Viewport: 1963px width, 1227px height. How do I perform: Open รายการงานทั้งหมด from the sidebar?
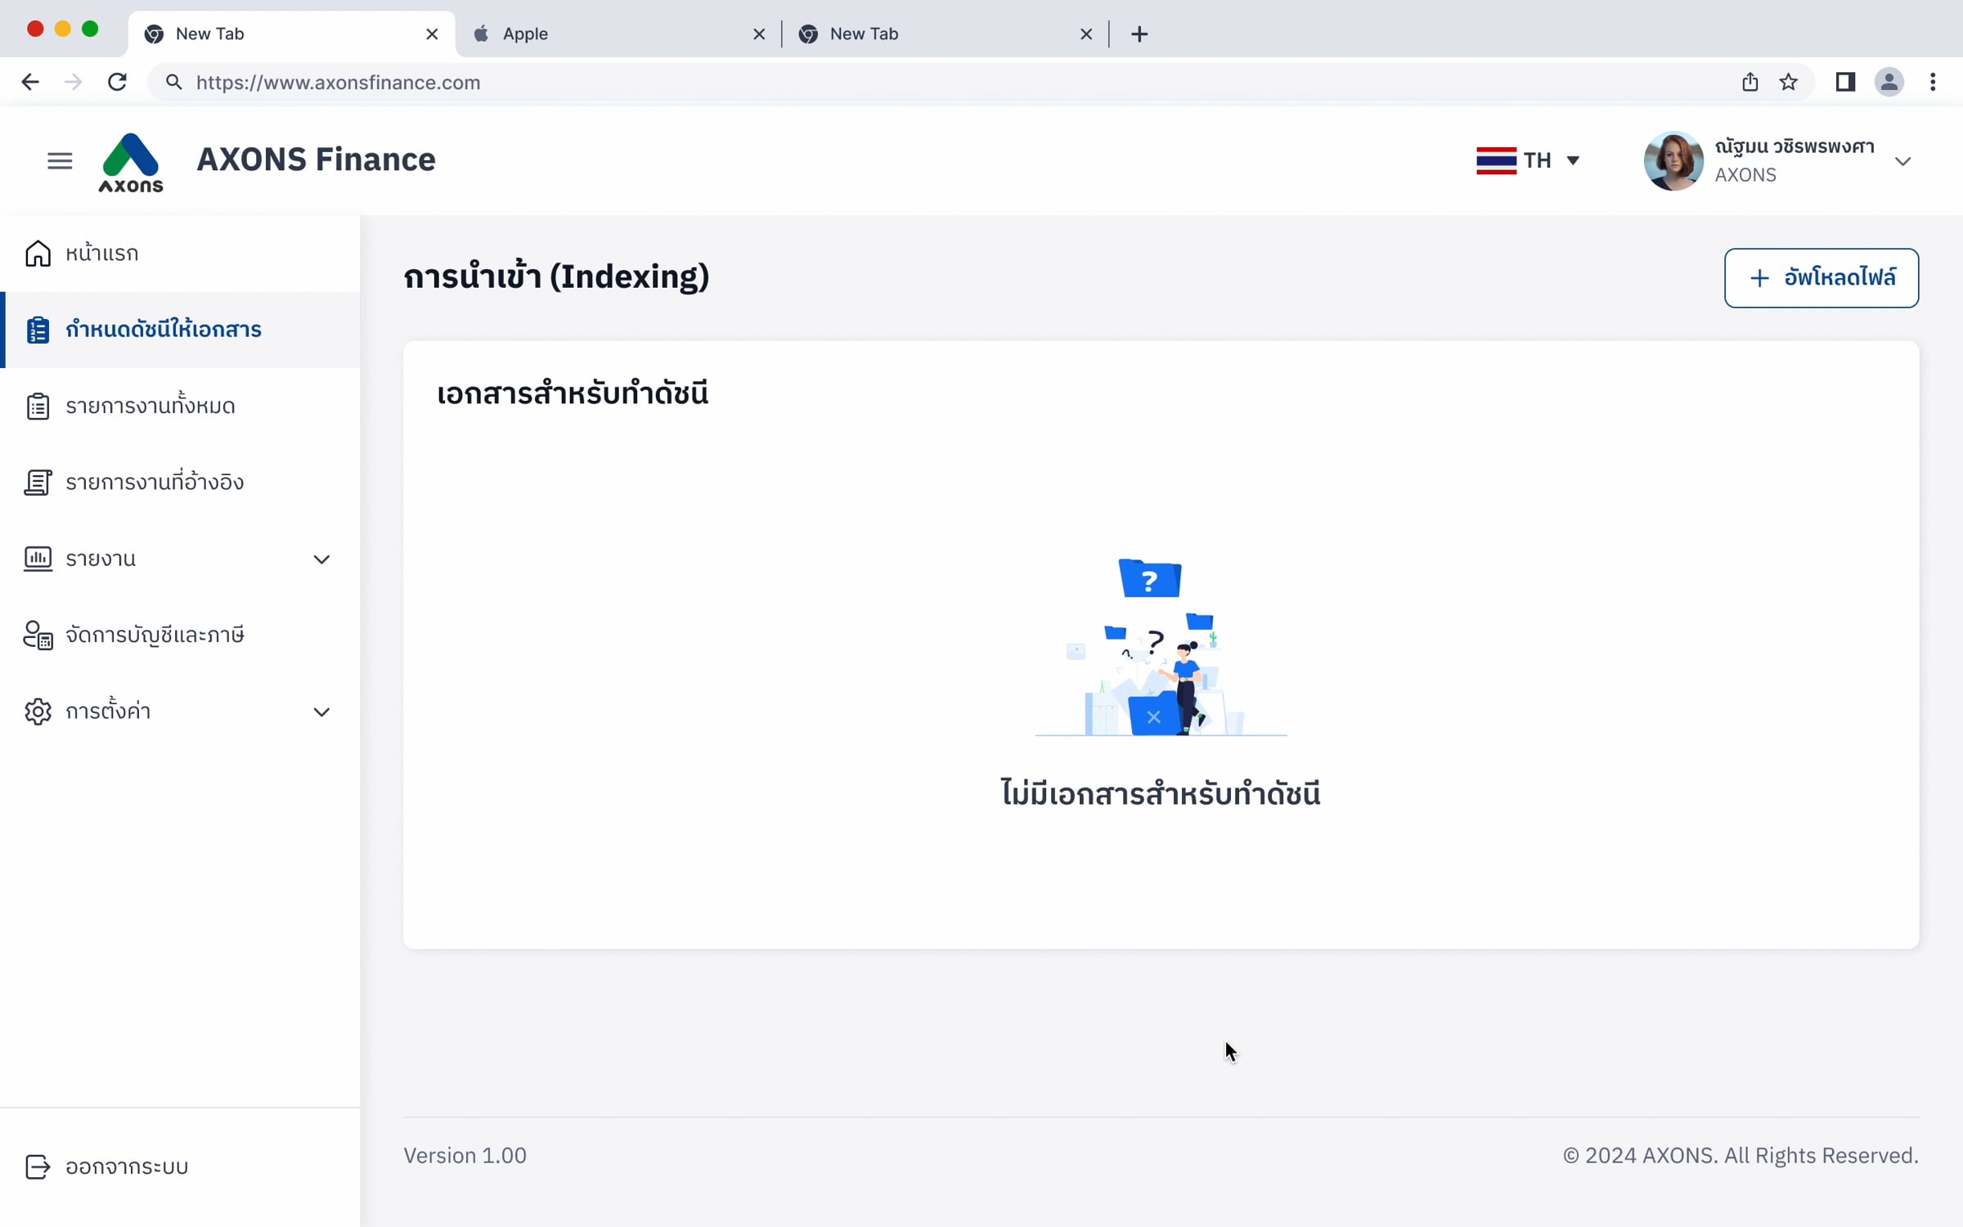point(150,406)
